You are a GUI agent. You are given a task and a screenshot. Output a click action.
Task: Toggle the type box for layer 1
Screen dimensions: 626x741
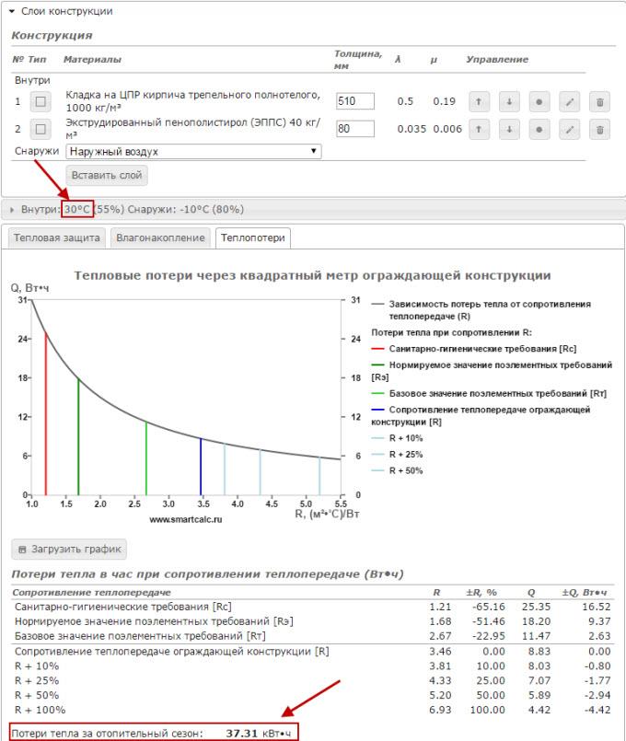[41, 101]
